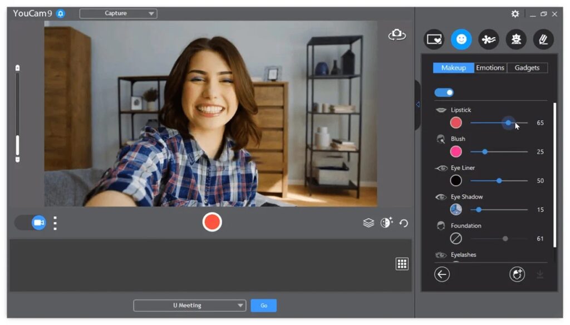Click the face enhancement sparkle icon
This screenshot has height=325, width=570.
386,222
